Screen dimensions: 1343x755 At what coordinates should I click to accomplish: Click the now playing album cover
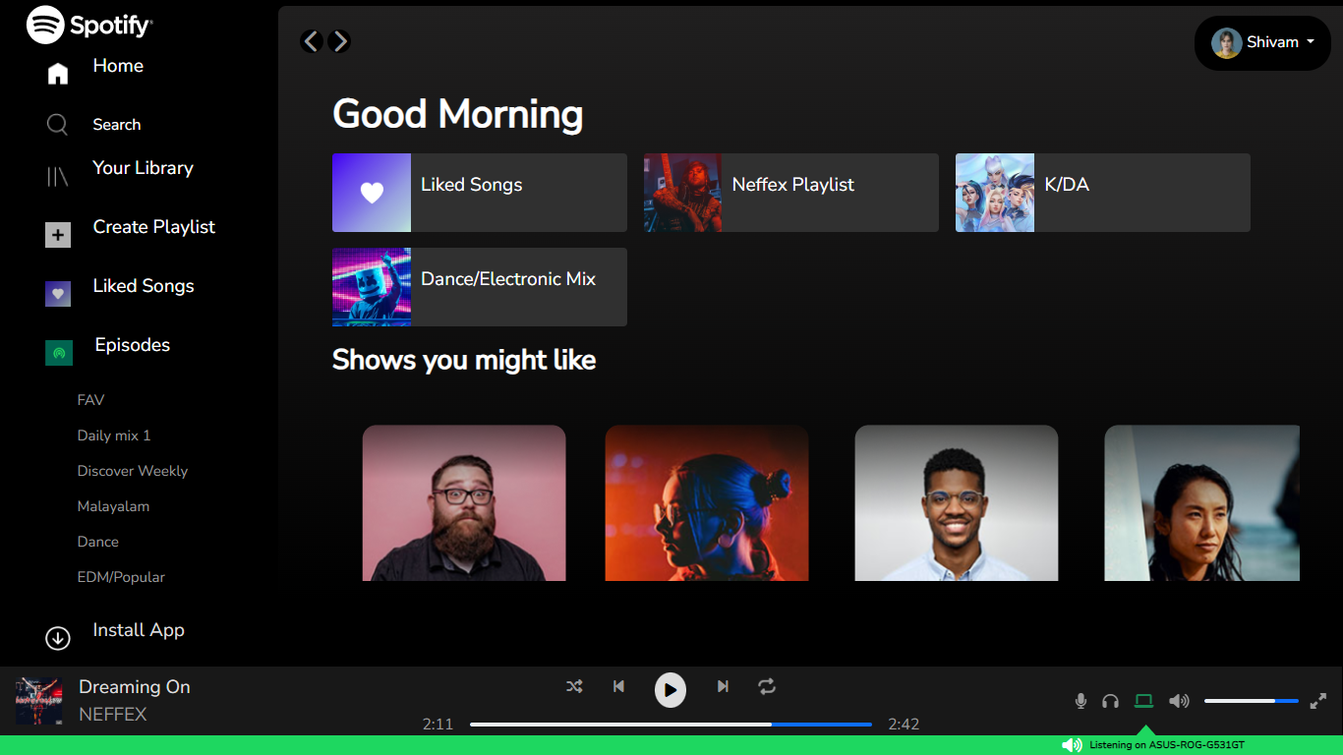coord(39,701)
